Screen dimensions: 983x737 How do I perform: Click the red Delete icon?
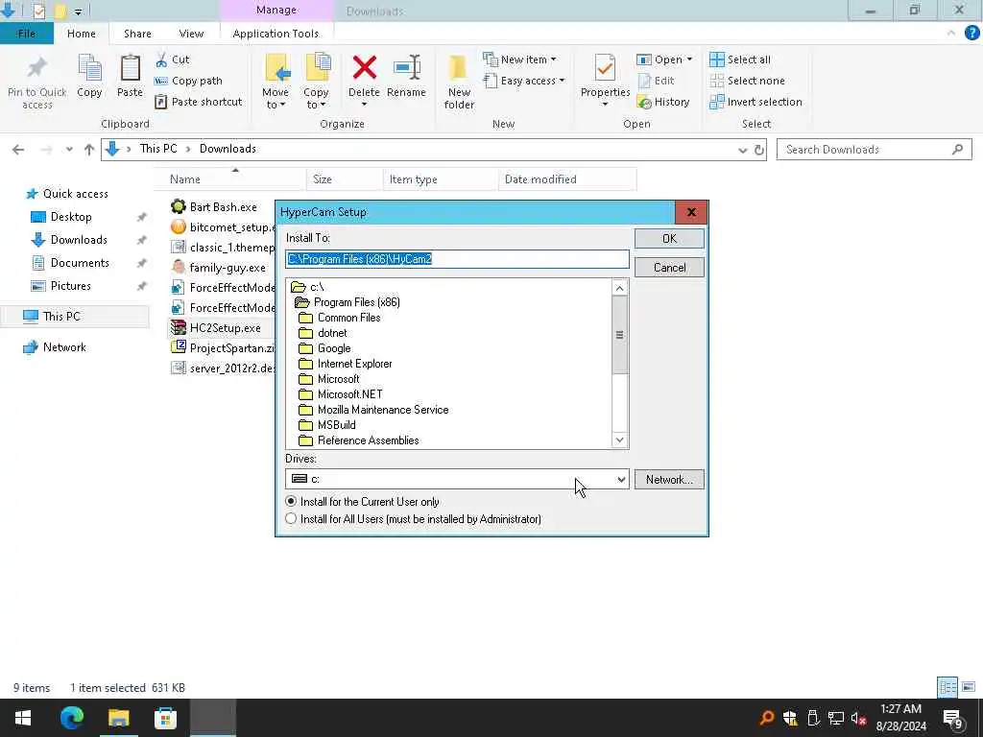click(x=364, y=68)
